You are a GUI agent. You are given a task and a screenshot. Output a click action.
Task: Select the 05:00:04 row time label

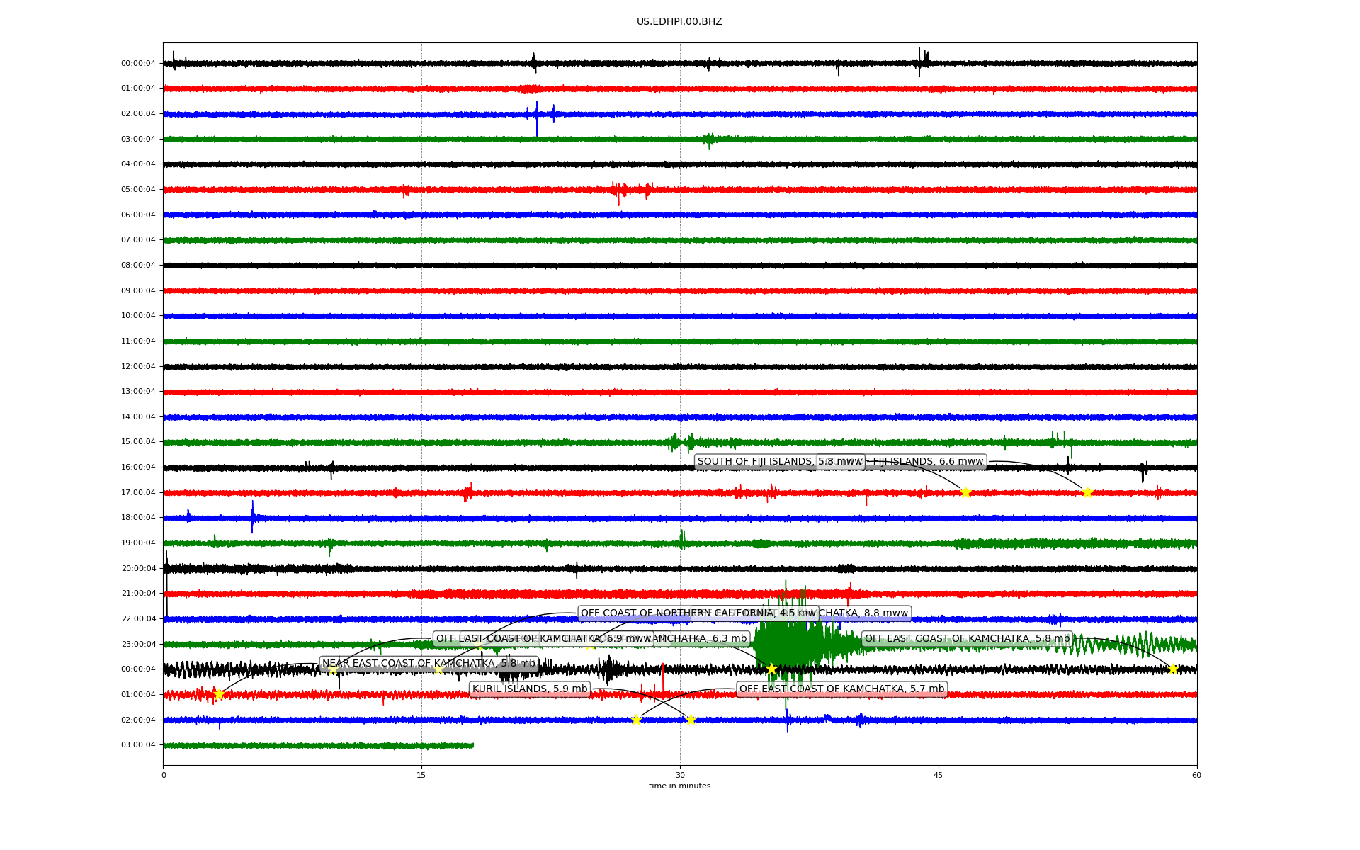(x=138, y=190)
